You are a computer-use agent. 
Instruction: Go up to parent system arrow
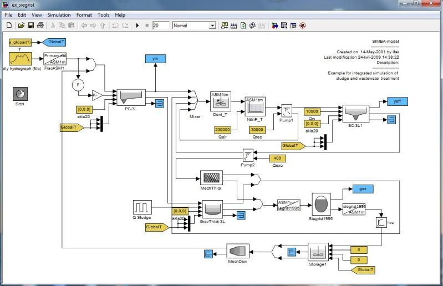pyautogui.click(x=103, y=25)
